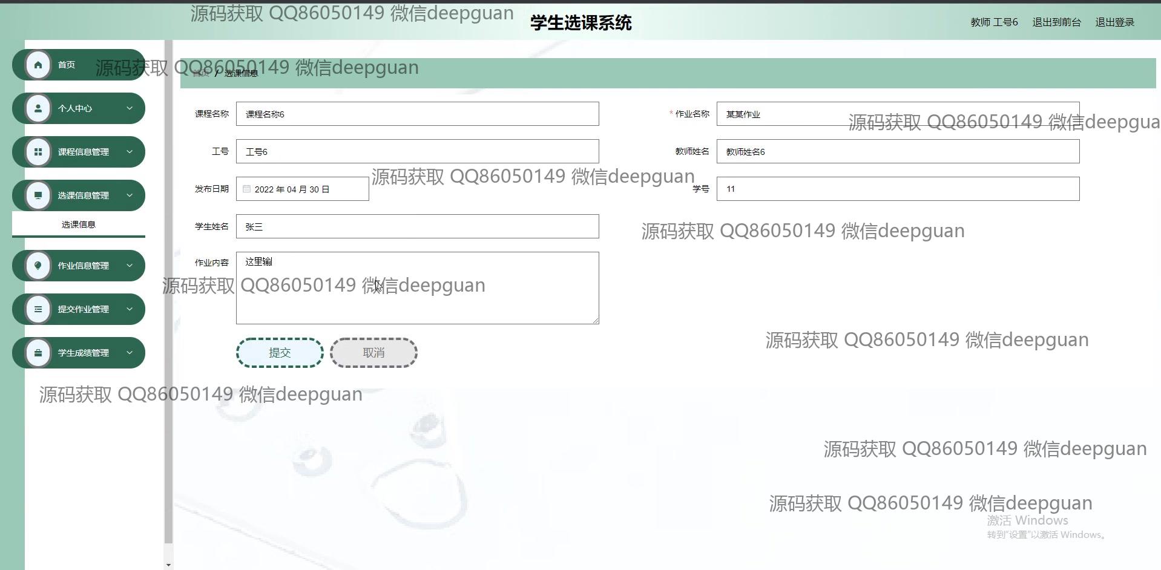Click the 选课信息 breadcrumb text
1161x570 pixels.
click(x=241, y=73)
